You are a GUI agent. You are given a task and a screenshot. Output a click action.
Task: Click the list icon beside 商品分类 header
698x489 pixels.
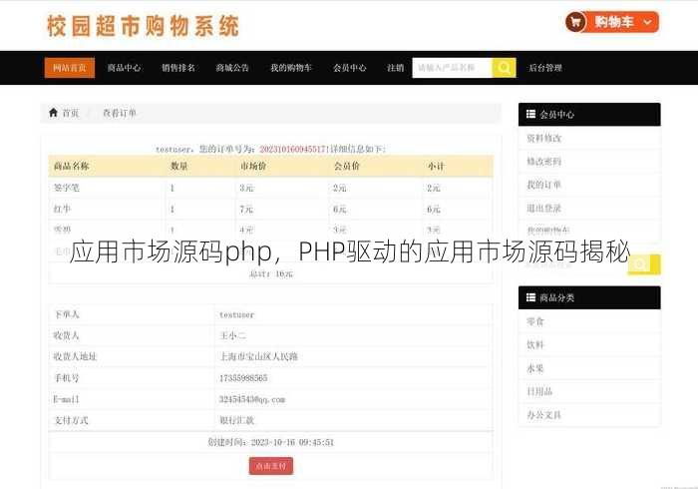tap(530, 297)
